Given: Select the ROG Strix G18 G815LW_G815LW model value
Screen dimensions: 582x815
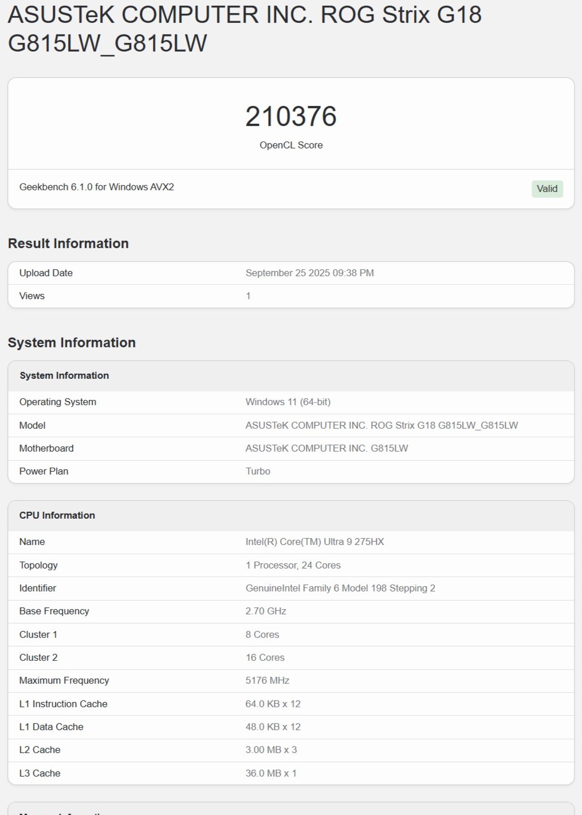Looking at the screenshot, I should (382, 425).
